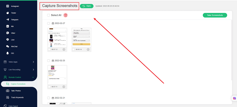Select Telegram in the sidebar
The image size is (237, 107).
coord(12,20)
